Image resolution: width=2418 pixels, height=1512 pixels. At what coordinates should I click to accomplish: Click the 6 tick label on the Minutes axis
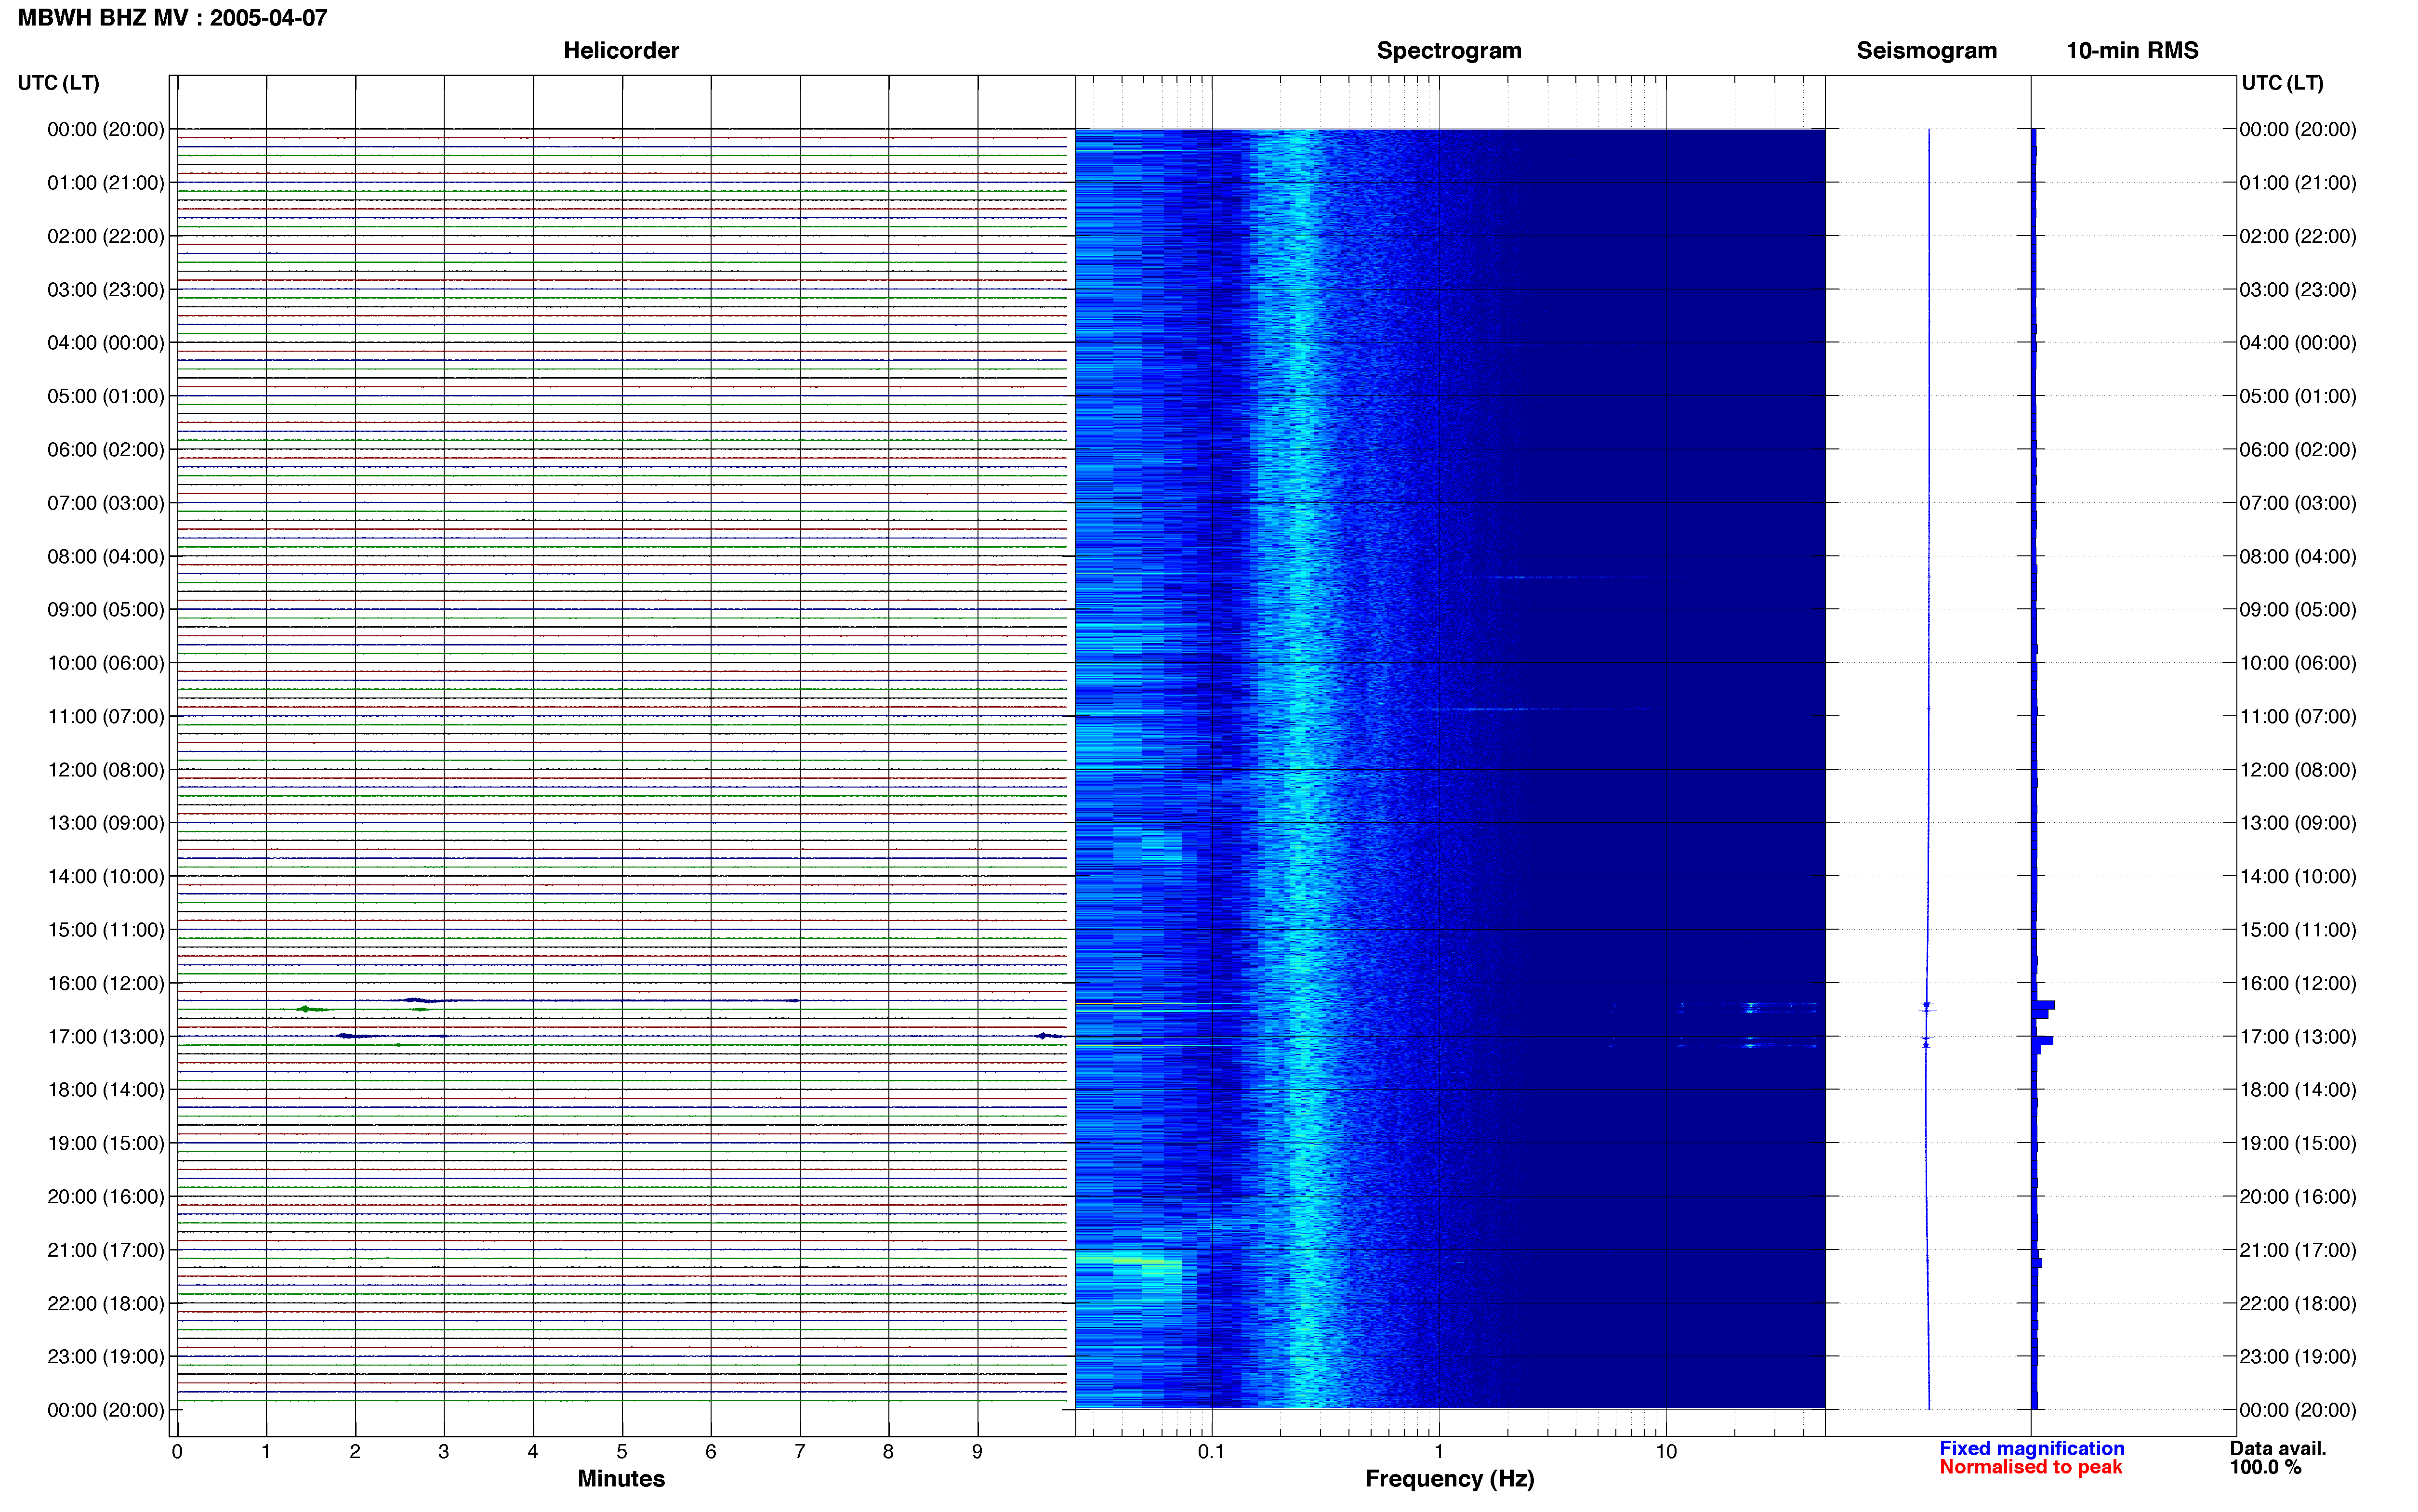coord(711,1451)
